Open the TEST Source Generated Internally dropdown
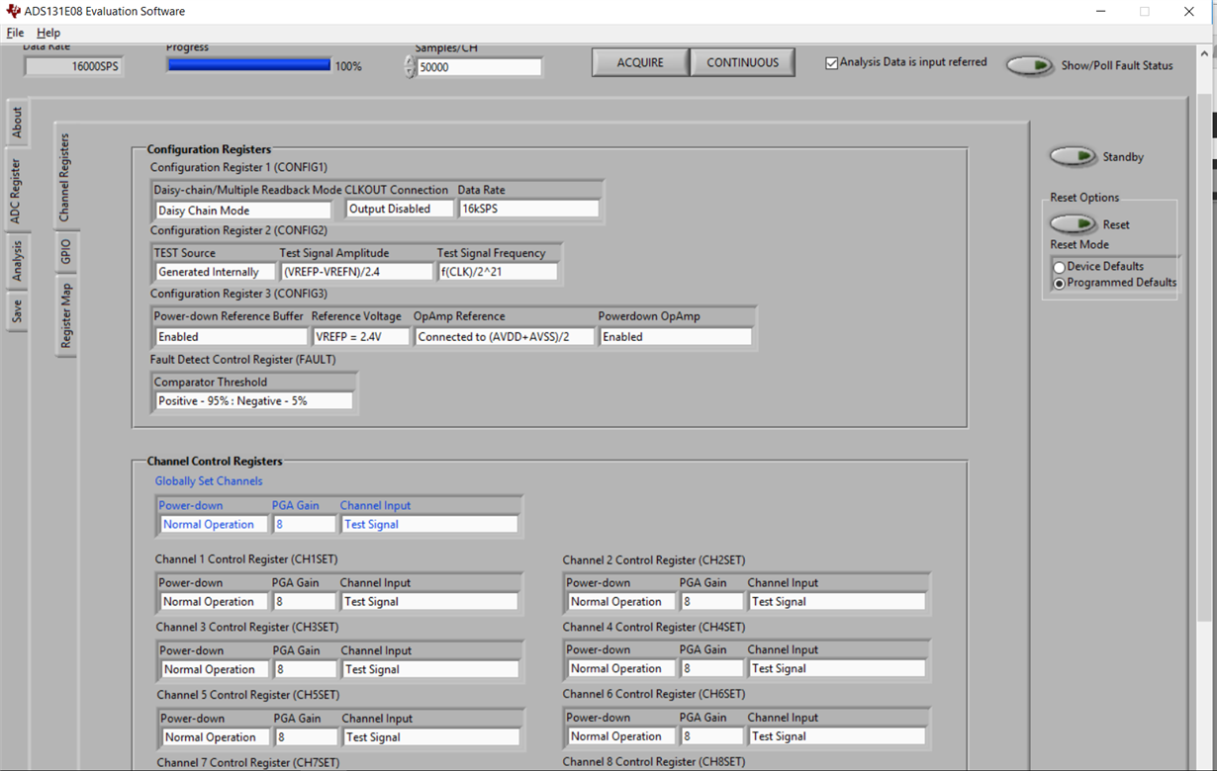 coord(215,272)
